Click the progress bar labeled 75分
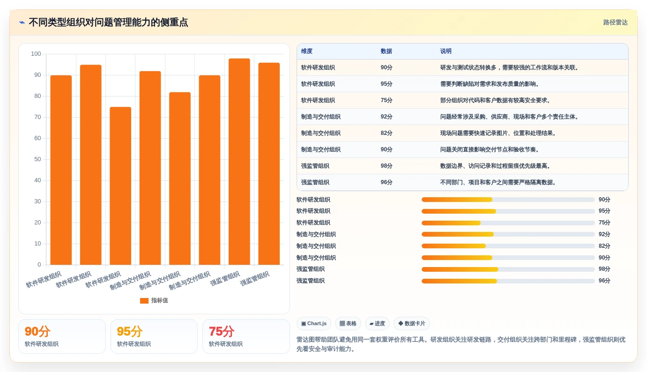 pos(508,223)
